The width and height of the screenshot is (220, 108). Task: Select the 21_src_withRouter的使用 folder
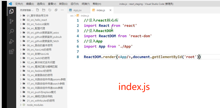pyautogui.click(x=41, y=101)
